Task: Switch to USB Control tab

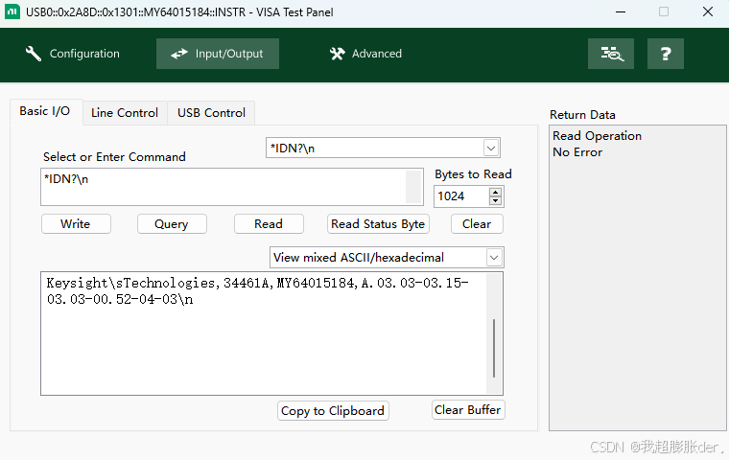Action: coord(211,113)
